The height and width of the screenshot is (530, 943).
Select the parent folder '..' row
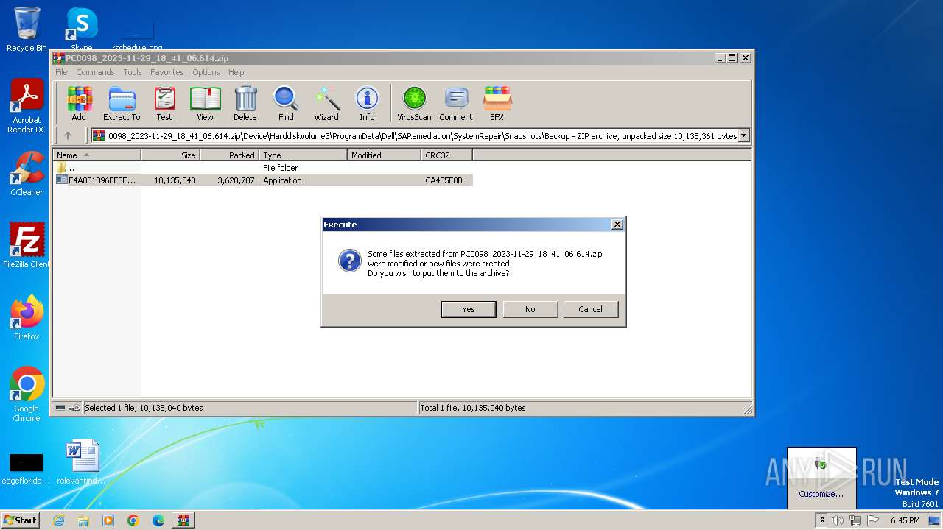263,168
